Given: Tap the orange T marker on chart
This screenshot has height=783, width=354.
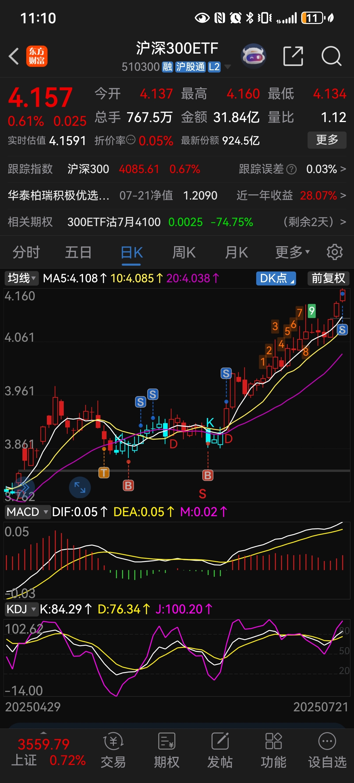Looking at the screenshot, I should pos(104,473).
